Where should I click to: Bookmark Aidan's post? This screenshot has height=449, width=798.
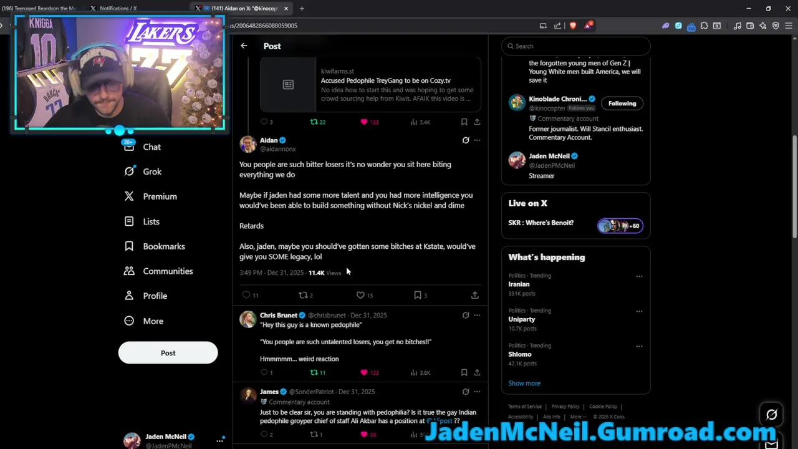(x=418, y=295)
